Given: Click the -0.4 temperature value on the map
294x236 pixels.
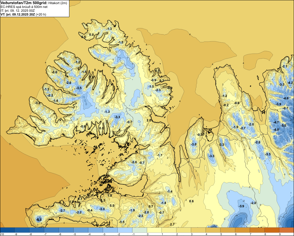Looking at the screenshot, I should 90,210.
